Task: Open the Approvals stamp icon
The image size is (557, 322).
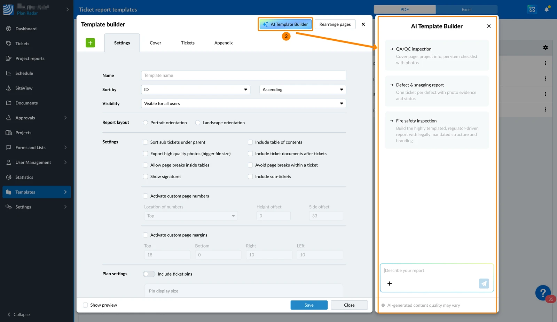Action: 9,118
